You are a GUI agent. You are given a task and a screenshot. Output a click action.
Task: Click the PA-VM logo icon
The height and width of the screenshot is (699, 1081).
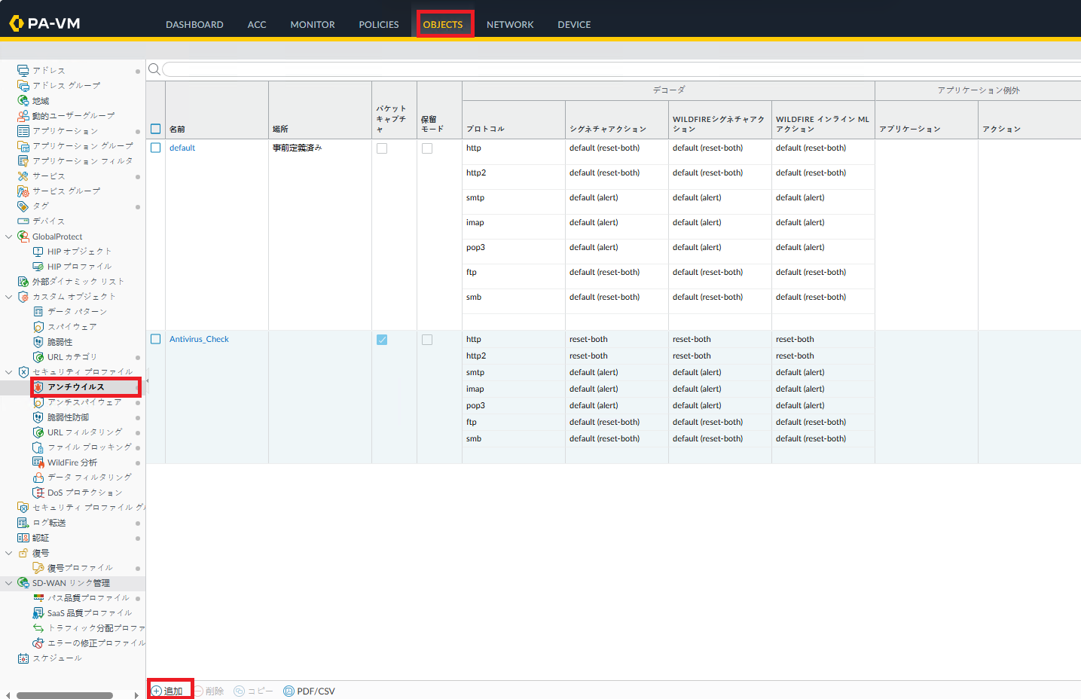pos(16,24)
